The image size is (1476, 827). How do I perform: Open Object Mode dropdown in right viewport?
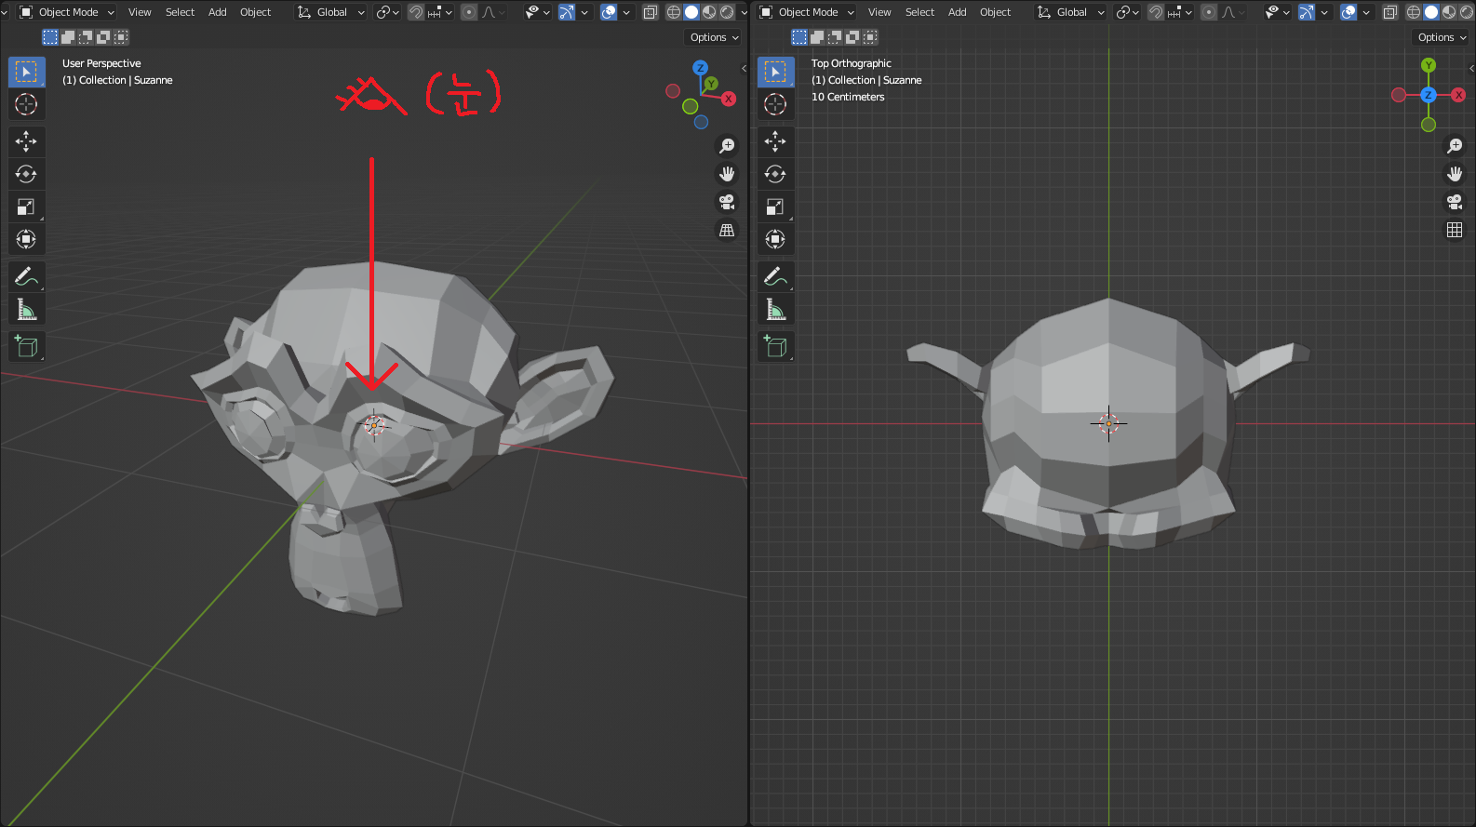pos(807,12)
